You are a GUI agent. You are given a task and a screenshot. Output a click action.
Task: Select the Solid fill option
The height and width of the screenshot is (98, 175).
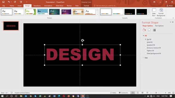pos(149,42)
